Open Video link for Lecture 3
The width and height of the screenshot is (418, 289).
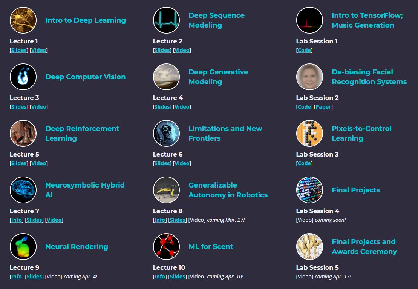[x=39, y=107]
